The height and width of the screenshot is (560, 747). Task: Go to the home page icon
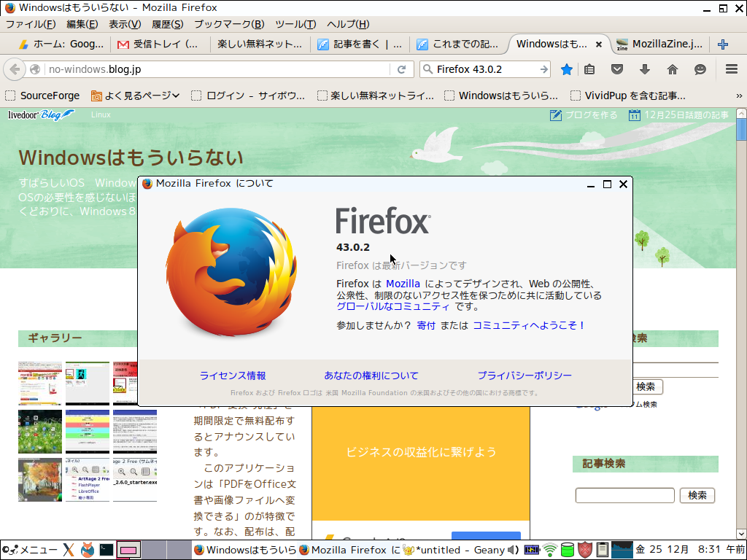point(672,69)
